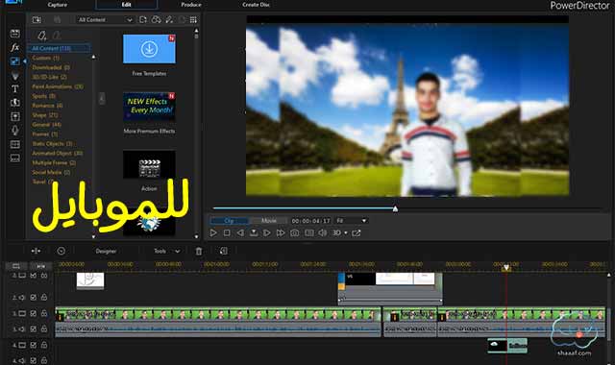Click the preview timecode field
The height and width of the screenshot is (365, 615).
(x=311, y=221)
